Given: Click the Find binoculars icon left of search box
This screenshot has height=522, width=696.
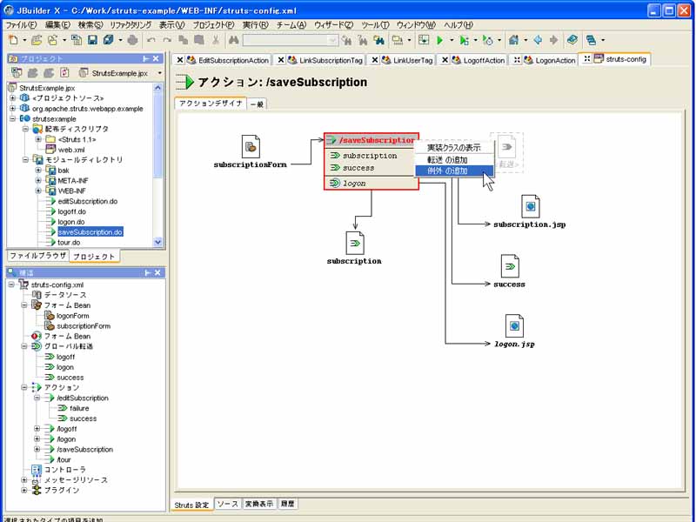Looking at the screenshot, I should click(x=233, y=40).
